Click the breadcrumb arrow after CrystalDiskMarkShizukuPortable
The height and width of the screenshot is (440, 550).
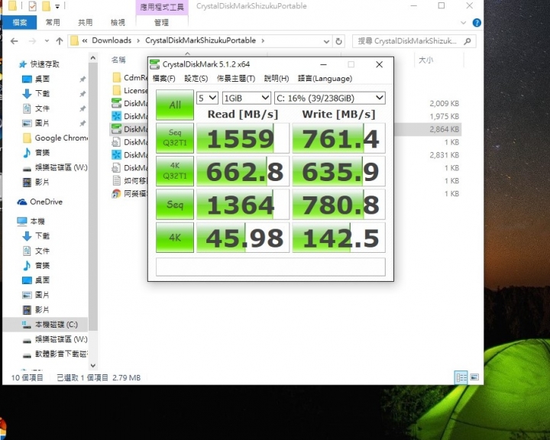(x=263, y=40)
